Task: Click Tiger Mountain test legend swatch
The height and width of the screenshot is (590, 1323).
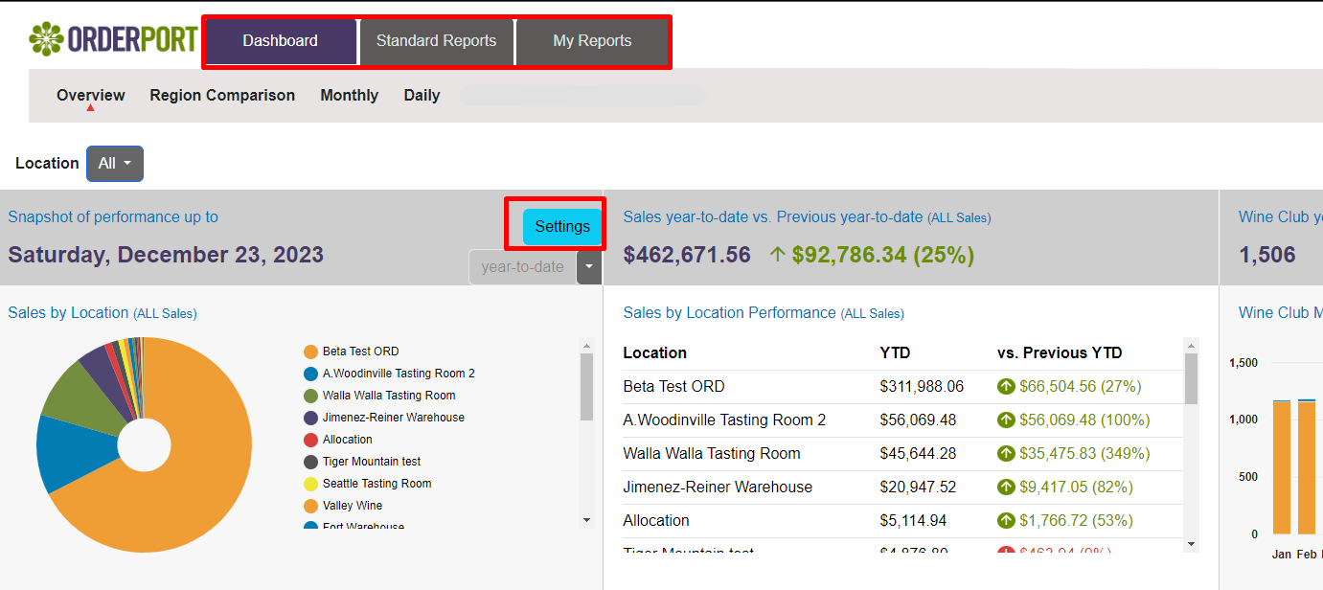Action: click(310, 462)
